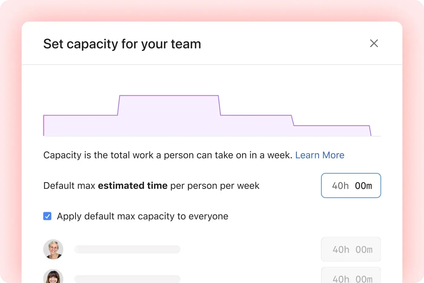Click the Set capacity for your team title

tap(122, 44)
